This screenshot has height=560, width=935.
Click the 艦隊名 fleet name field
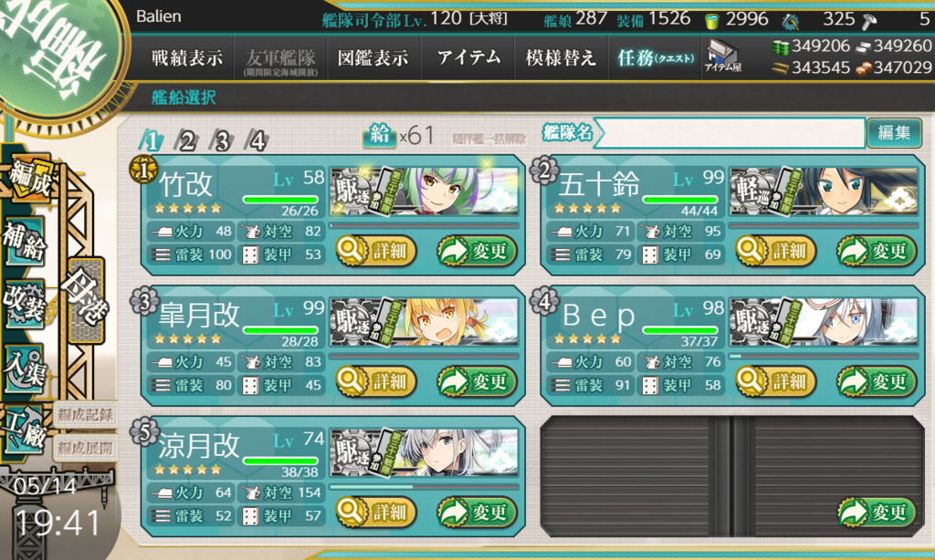(x=730, y=133)
